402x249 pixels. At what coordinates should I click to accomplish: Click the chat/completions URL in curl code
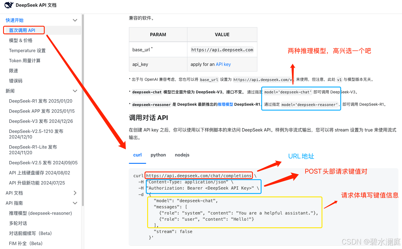[199, 176]
